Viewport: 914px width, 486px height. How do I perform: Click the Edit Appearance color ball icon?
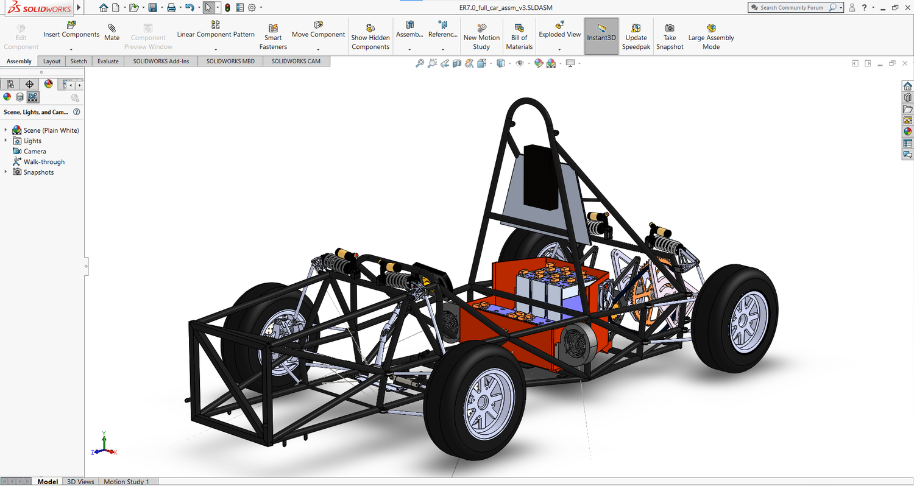pyautogui.click(x=539, y=63)
